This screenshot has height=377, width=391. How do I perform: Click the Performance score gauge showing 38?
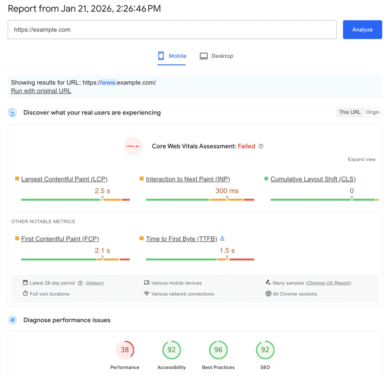pyautogui.click(x=125, y=349)
